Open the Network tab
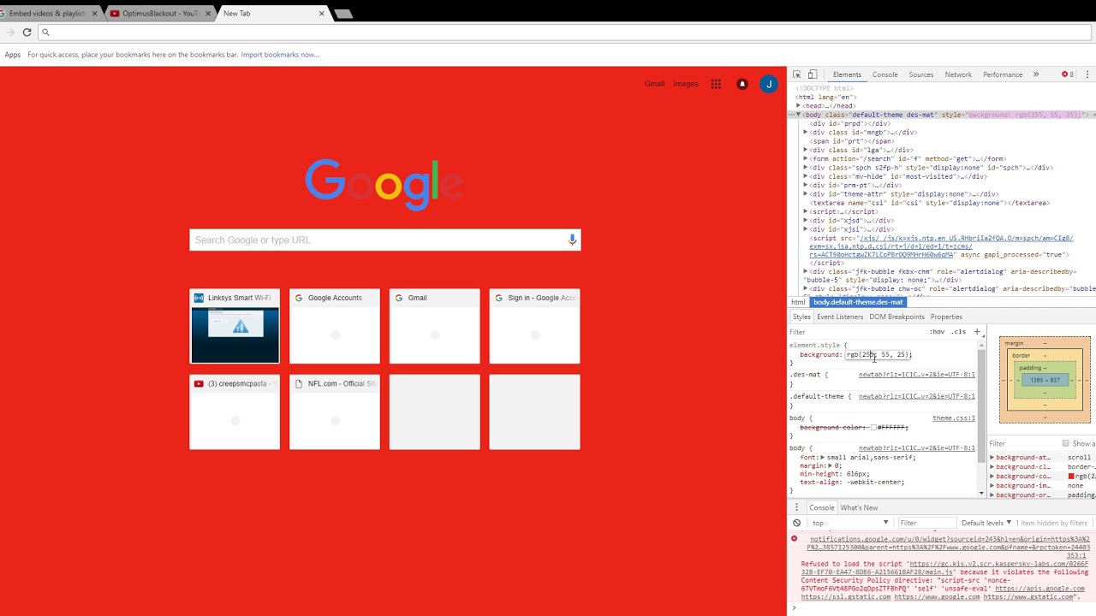The width and height of the screenshot is (1096, 616). click(958, 74)
